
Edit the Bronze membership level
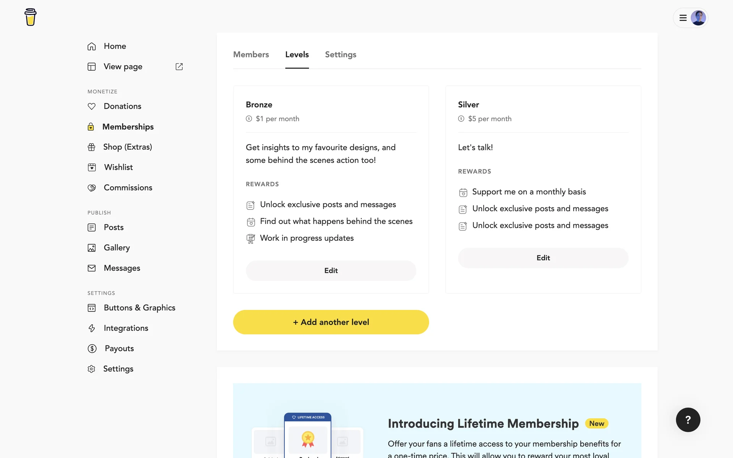pos(331,271)
